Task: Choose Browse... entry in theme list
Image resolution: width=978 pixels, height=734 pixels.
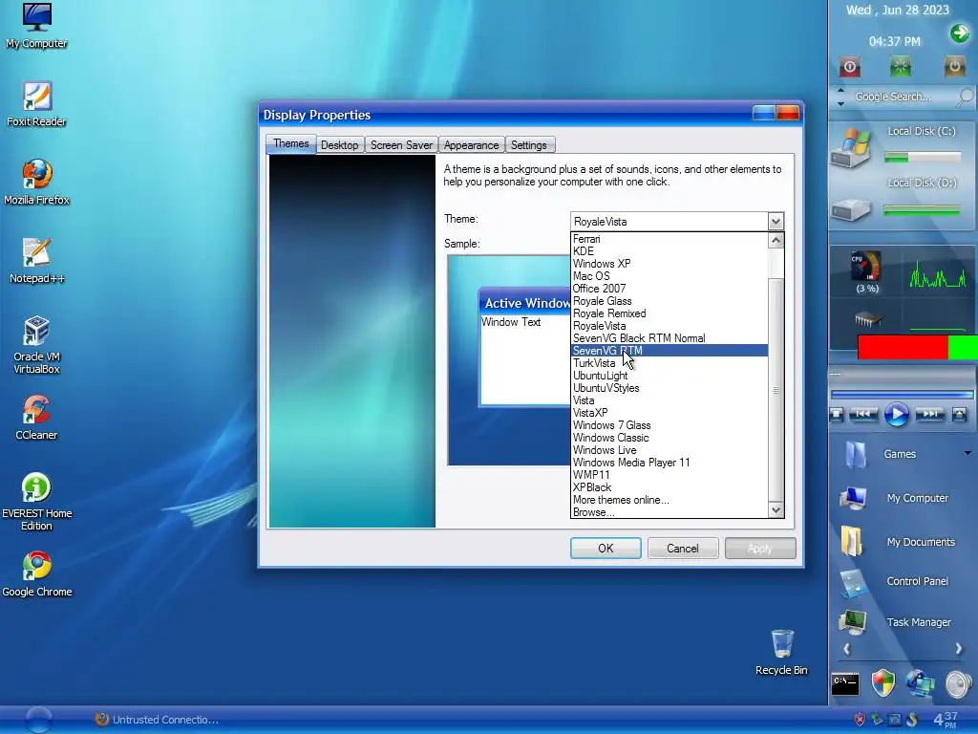Action: (x=670, y=512)
